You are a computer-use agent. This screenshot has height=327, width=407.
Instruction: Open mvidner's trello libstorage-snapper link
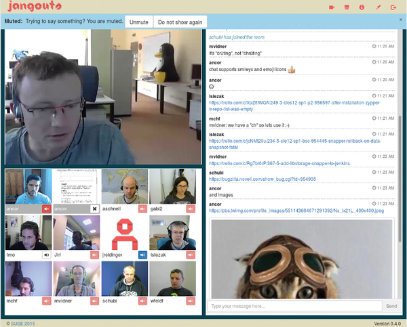point(279,164)
